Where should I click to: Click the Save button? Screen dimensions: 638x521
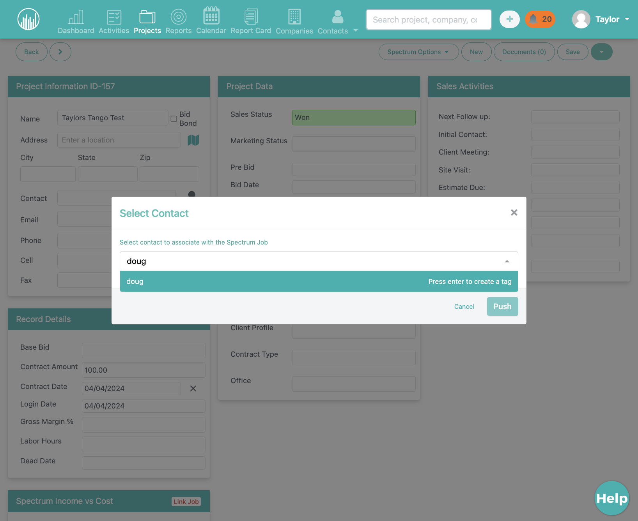coord(572,52)
